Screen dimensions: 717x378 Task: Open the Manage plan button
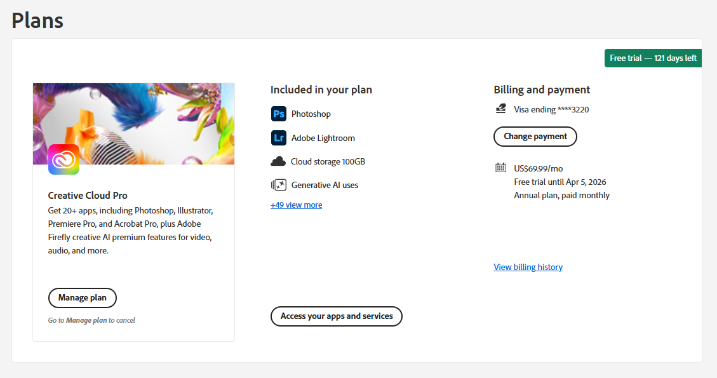[x=83, y=298]
